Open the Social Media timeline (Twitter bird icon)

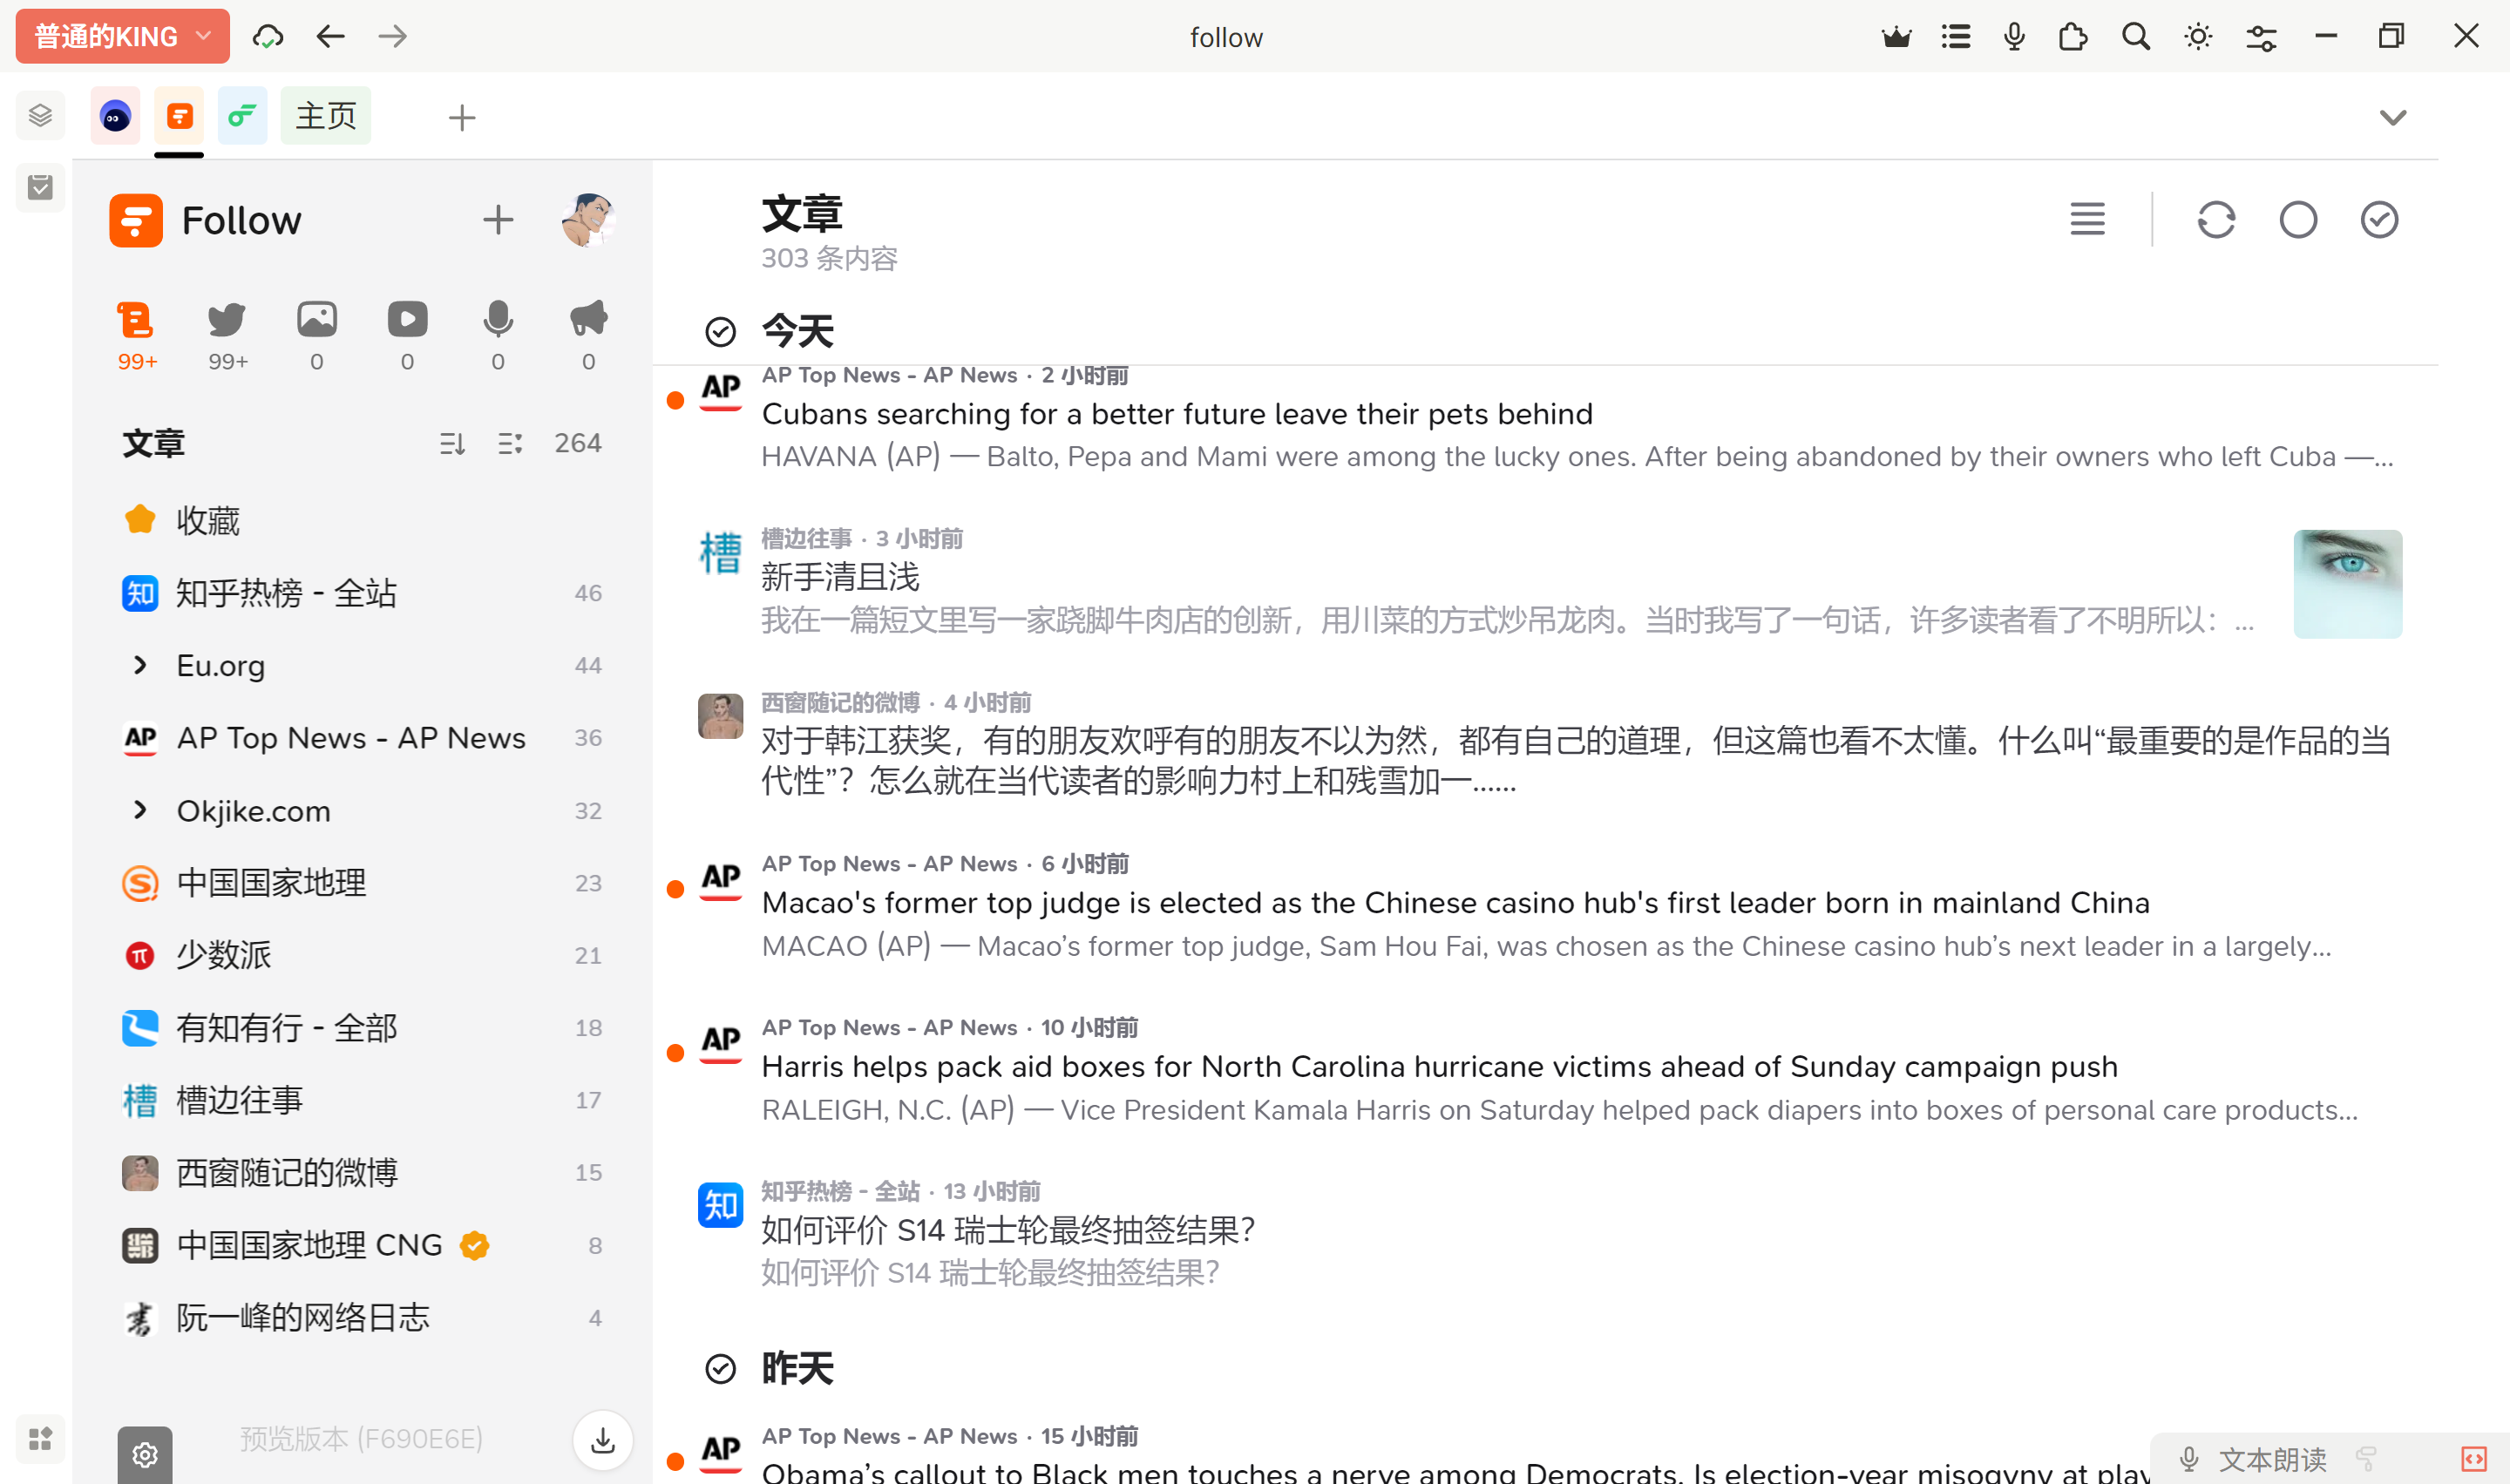click(x=227, y=320)
